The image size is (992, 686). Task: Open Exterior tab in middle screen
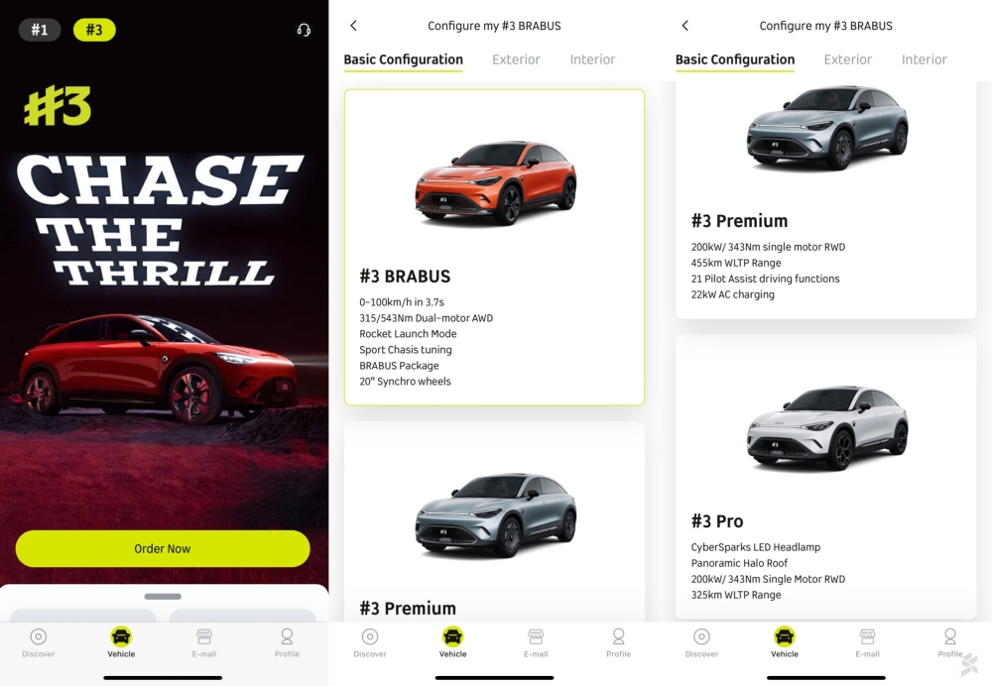[x=516, y=59]
